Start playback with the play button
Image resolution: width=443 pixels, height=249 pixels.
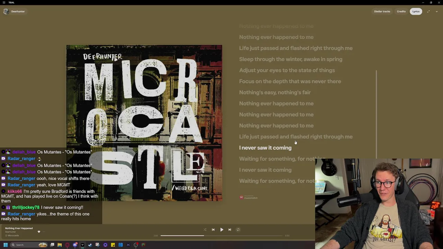click(221, 230)
